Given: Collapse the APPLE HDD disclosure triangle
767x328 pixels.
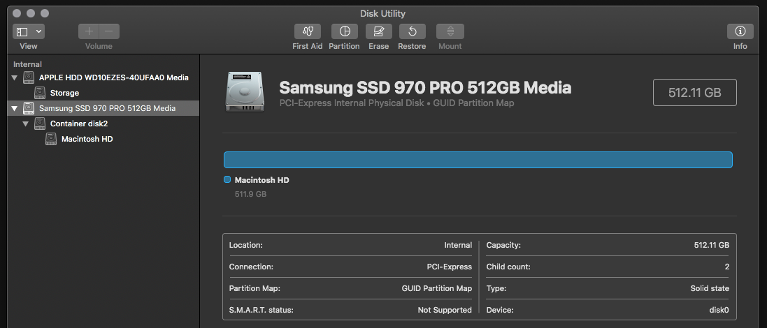Looking at the screenshot, I should [x=15, y=77].
